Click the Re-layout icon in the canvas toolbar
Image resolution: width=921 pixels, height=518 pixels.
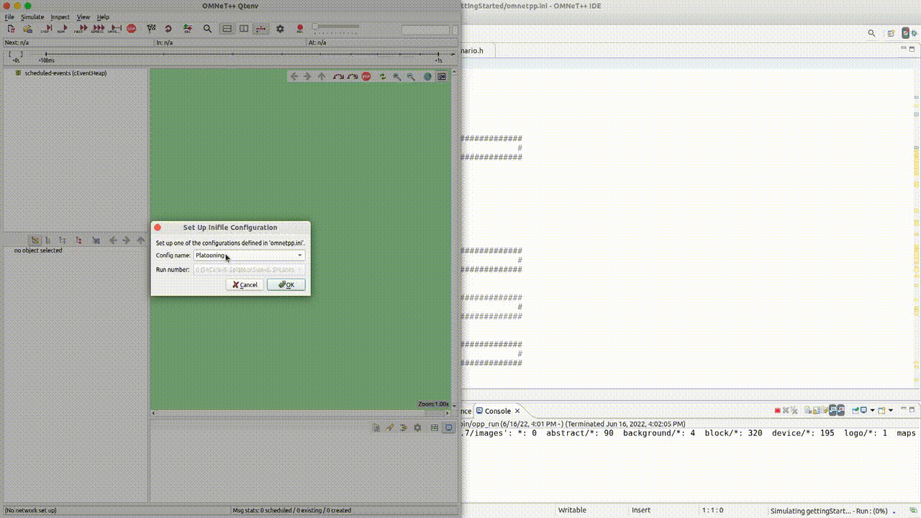383,76
